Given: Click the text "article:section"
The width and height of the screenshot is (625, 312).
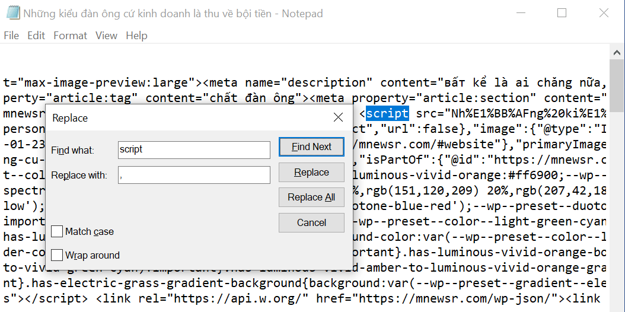Looking at the screenshot, I should (475, 98).
